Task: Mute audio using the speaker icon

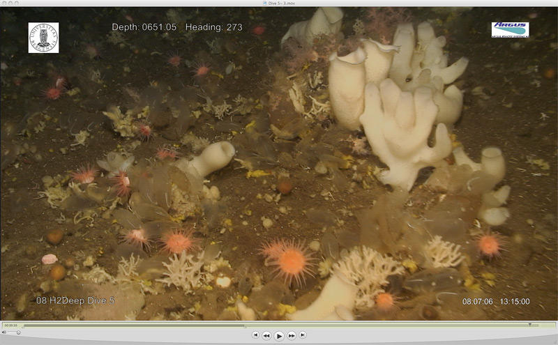Action: (4, 333)
